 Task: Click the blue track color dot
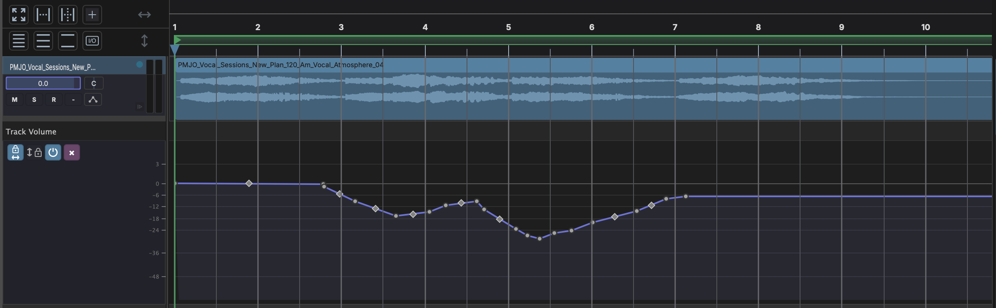tap(140, 64)
